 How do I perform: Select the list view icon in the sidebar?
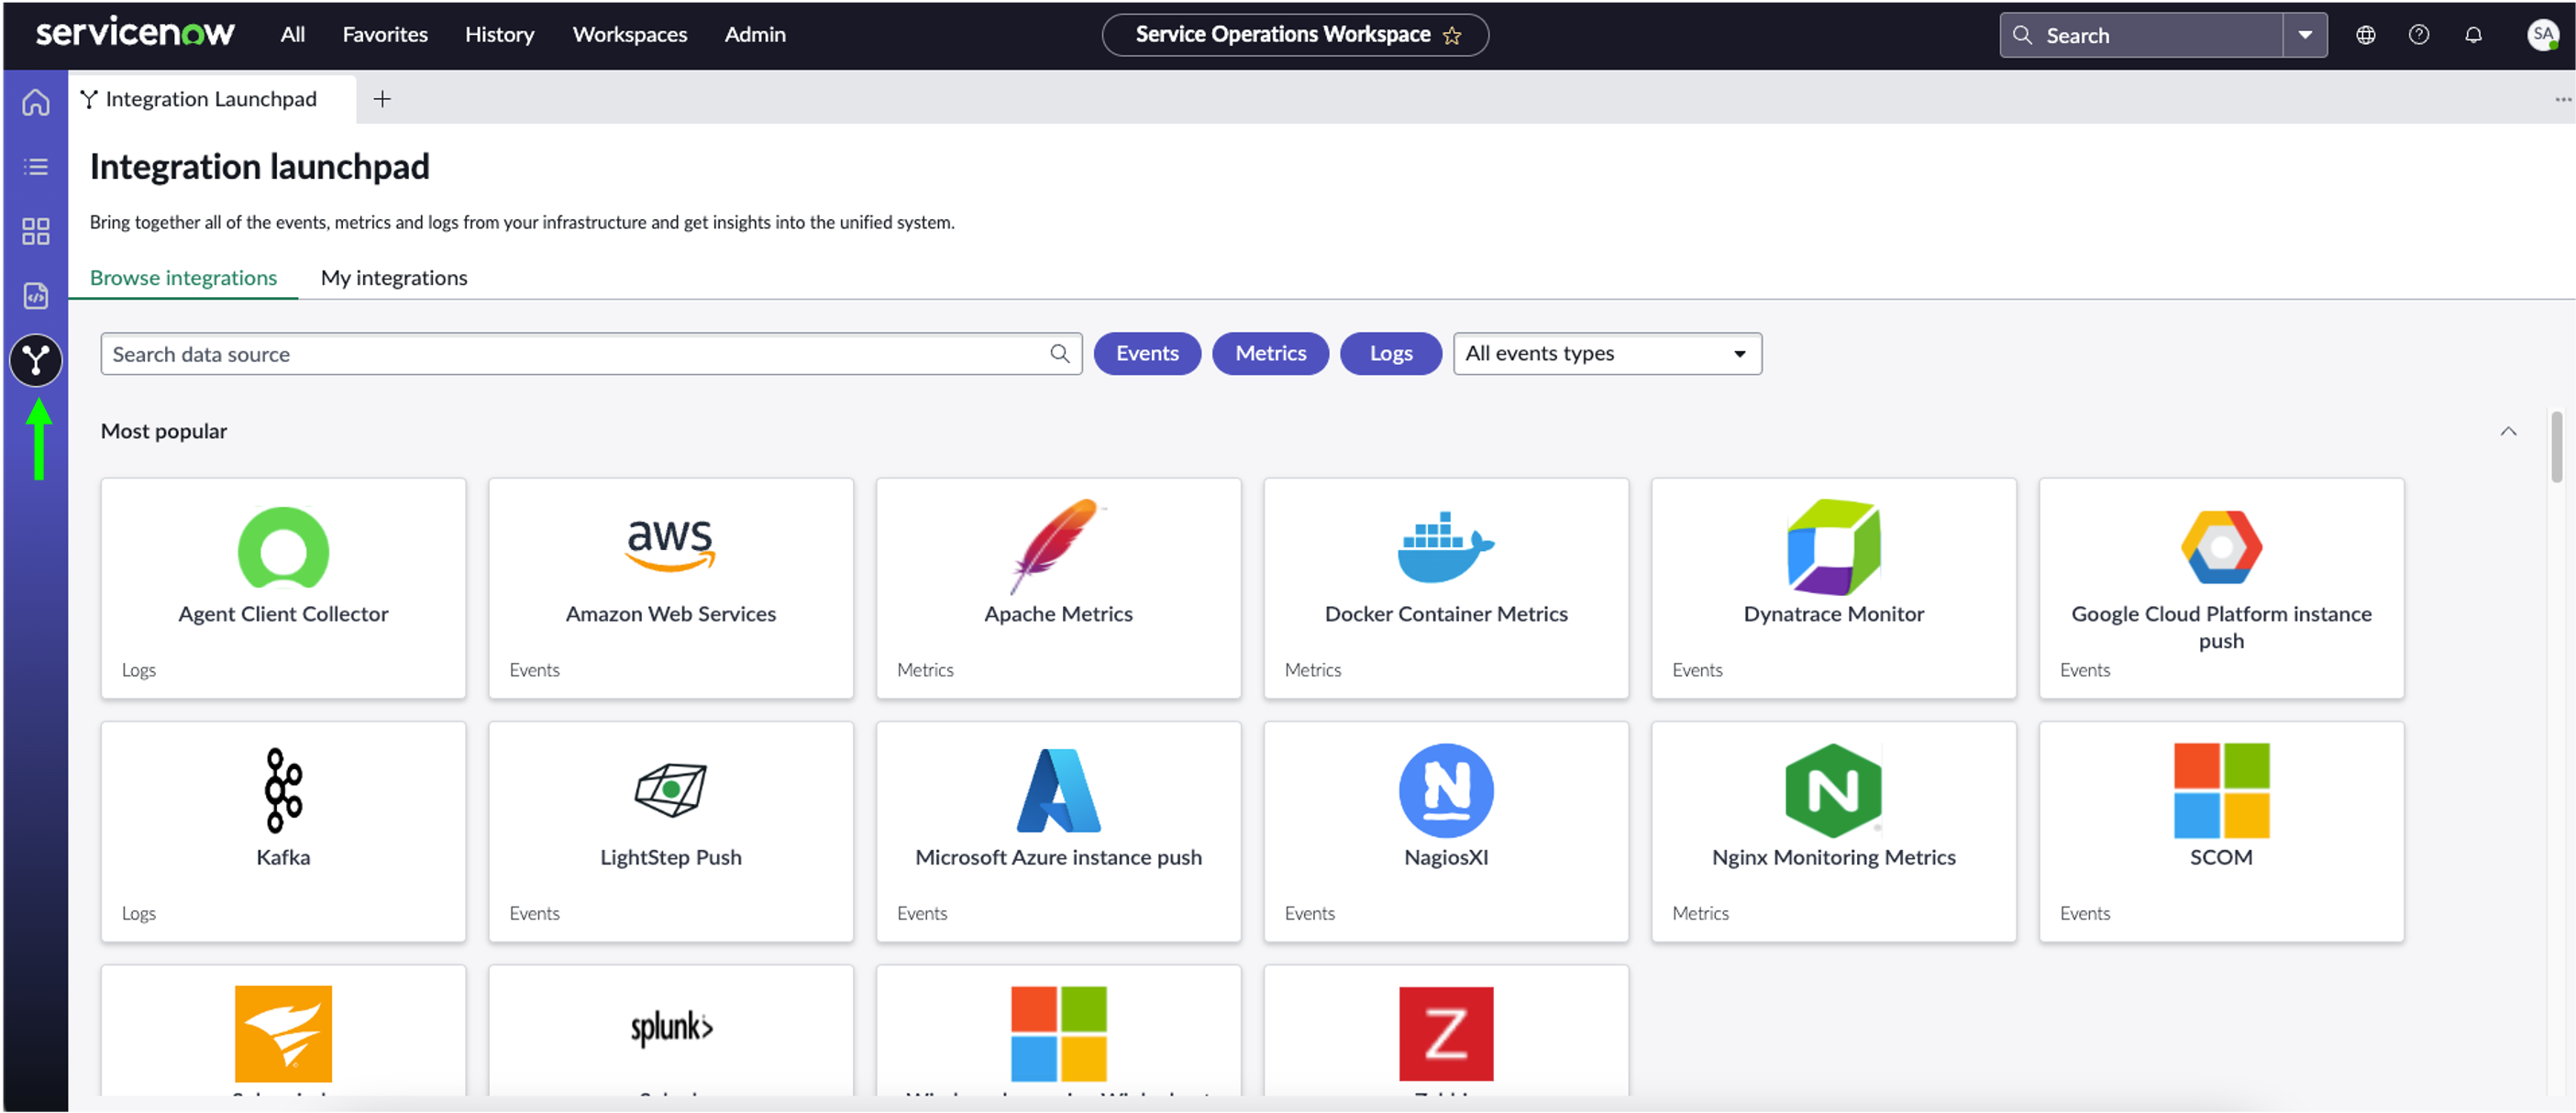click(35, 166)
